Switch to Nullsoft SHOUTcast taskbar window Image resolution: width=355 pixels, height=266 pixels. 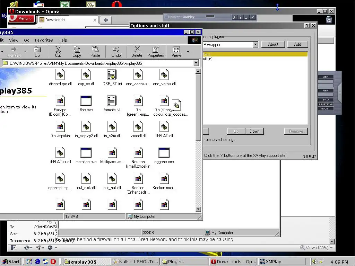tap(136, 261)
